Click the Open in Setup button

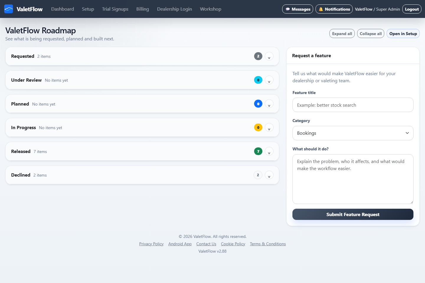[x=403, y=34]
